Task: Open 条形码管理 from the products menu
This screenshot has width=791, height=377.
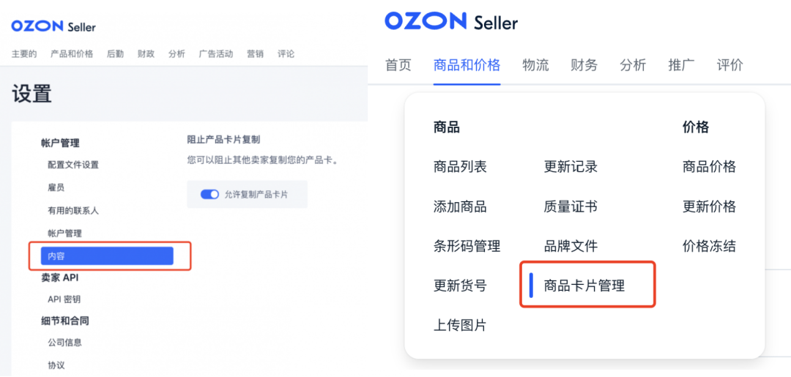Action: 467,246
